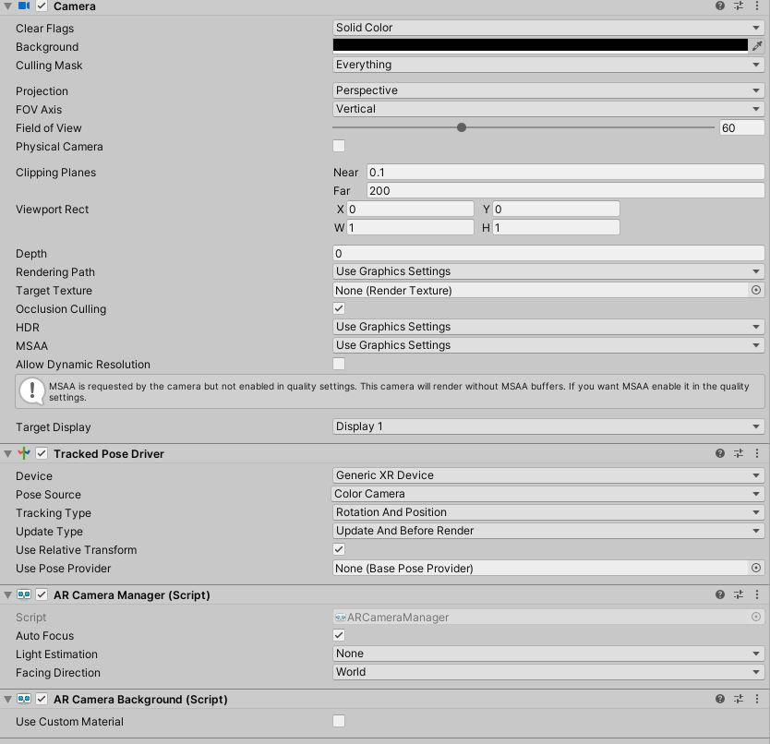770x744 pixels.
Task: Open the AR Camera Background options menu
Action: pyautogui.click(x=758, y=699)
